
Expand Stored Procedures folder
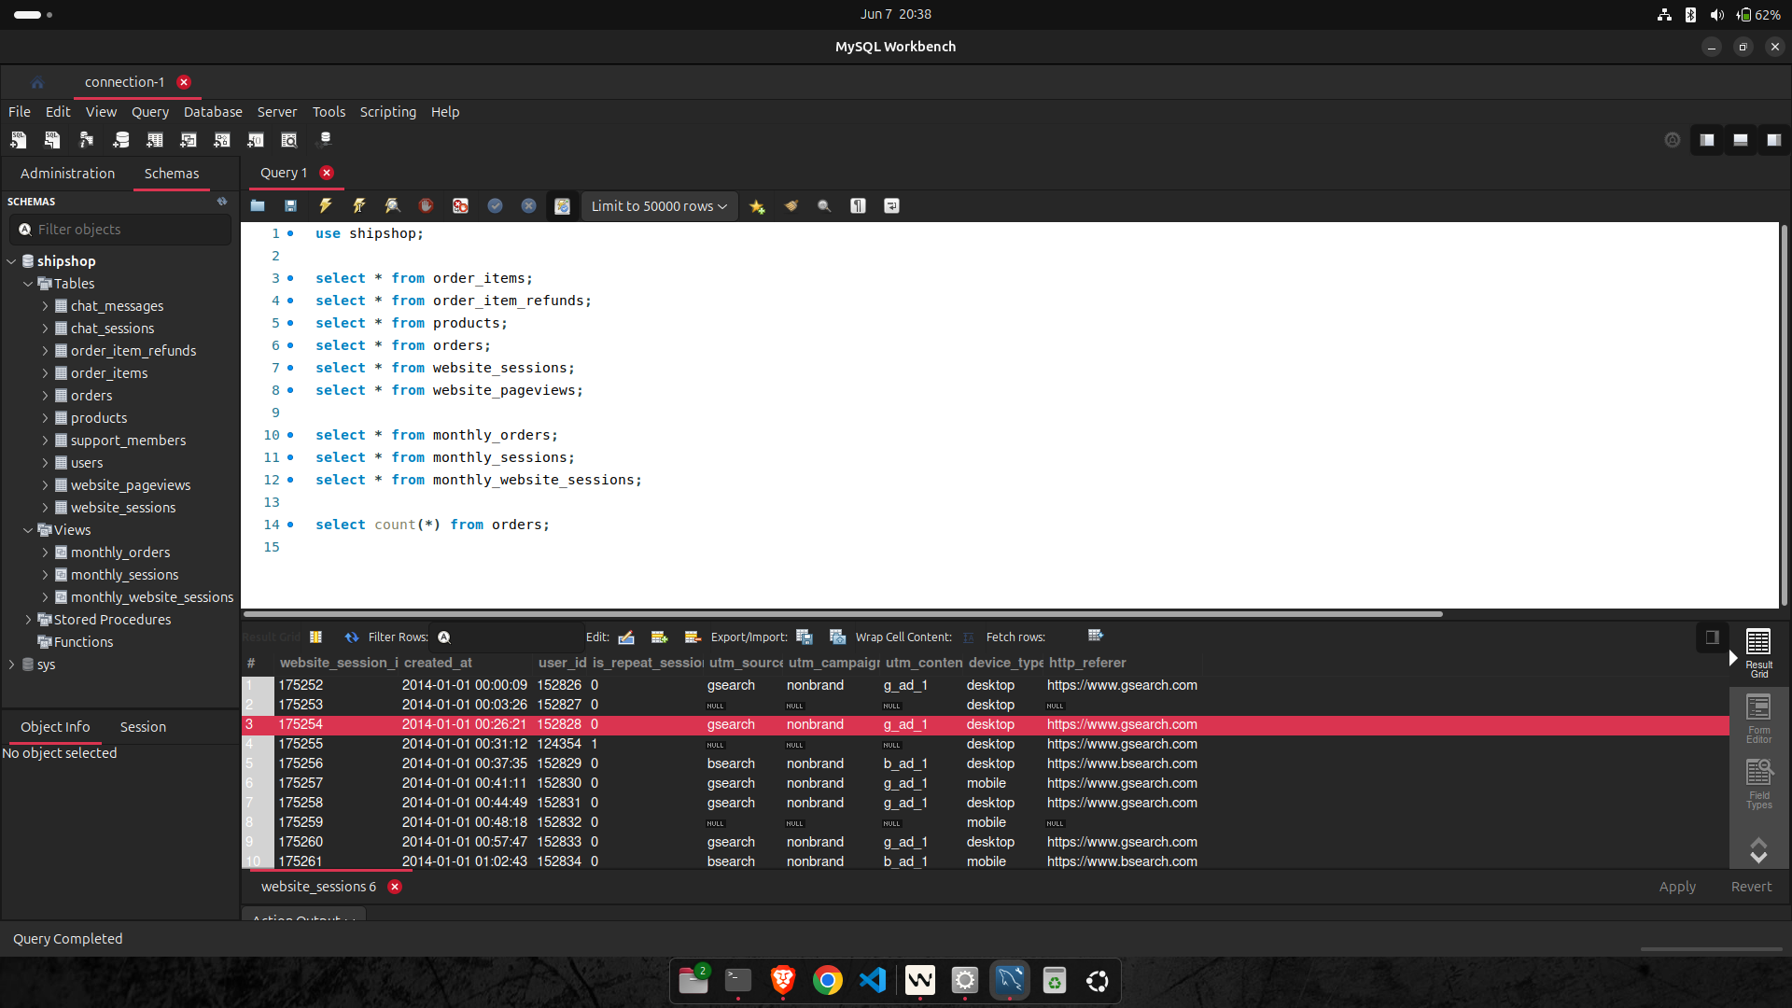click(28, 620)
